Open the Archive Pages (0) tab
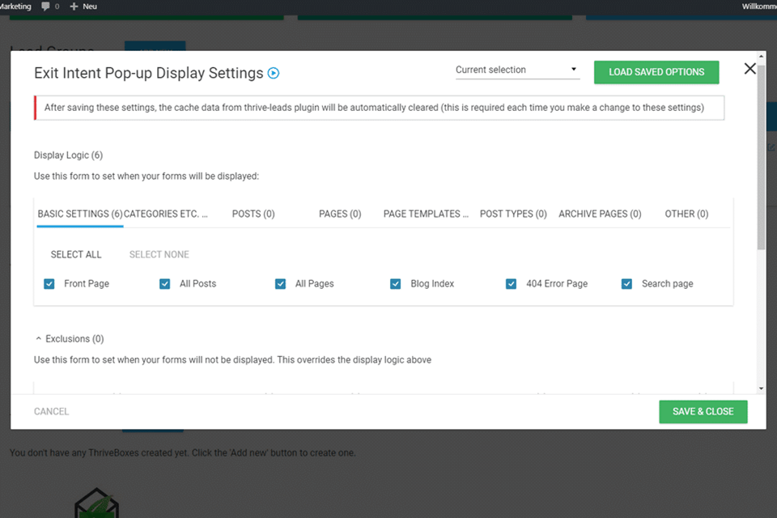 (x=600, y=214)
